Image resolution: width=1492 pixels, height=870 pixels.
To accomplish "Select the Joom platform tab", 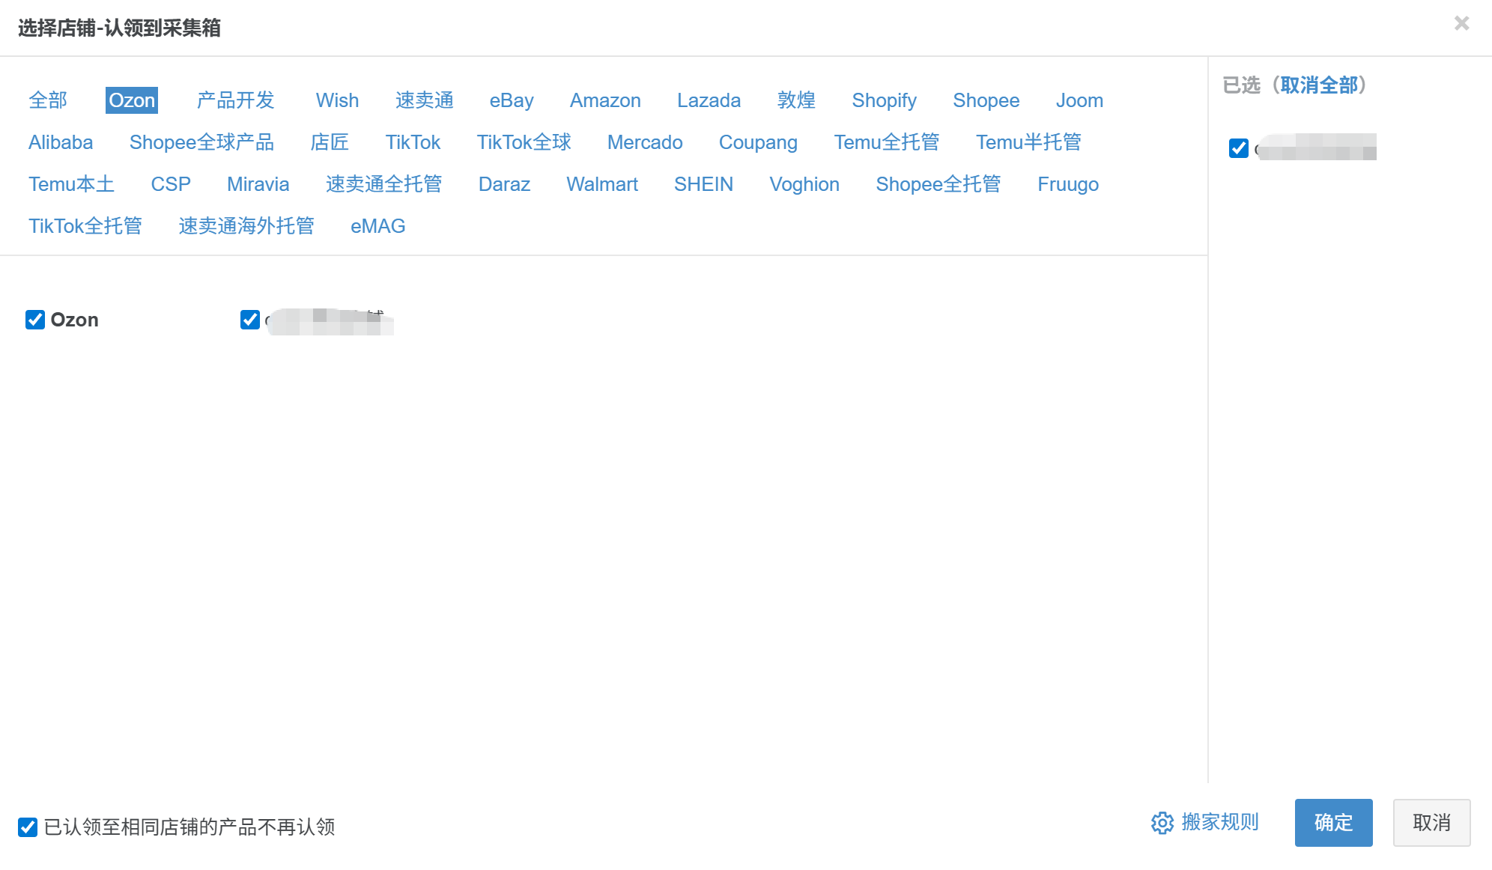I will 1079,100.
